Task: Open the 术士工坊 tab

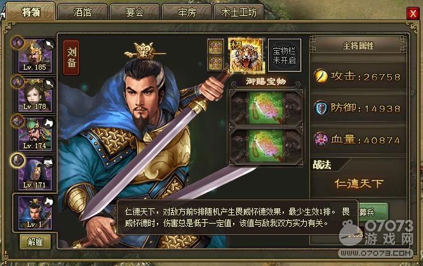Action: point(239,12)
